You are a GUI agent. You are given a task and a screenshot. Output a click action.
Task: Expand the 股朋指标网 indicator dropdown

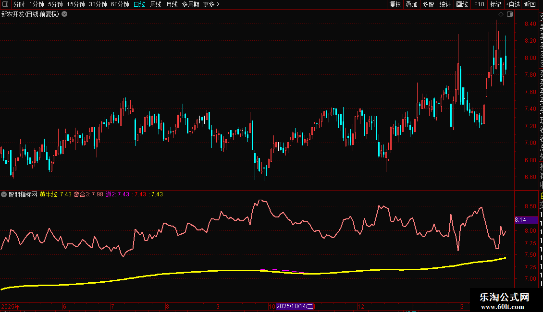pos(4,194)
